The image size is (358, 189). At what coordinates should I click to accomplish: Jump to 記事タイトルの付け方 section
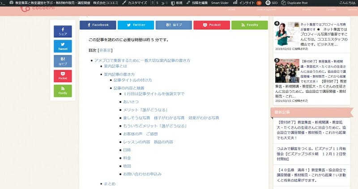click(132, 80)
